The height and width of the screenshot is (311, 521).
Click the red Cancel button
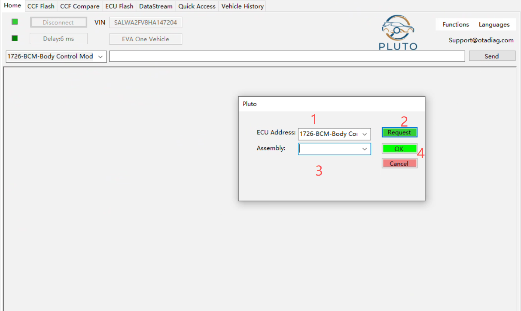[400, 163]
